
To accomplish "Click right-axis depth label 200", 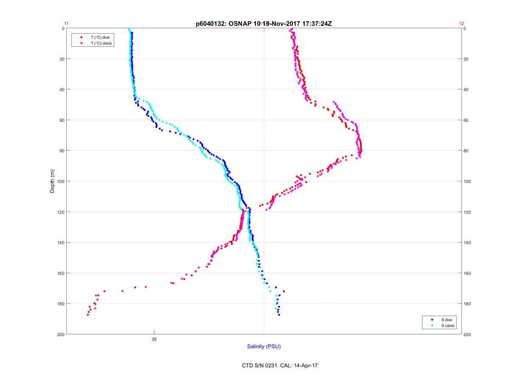I will [x=467, y=334].
